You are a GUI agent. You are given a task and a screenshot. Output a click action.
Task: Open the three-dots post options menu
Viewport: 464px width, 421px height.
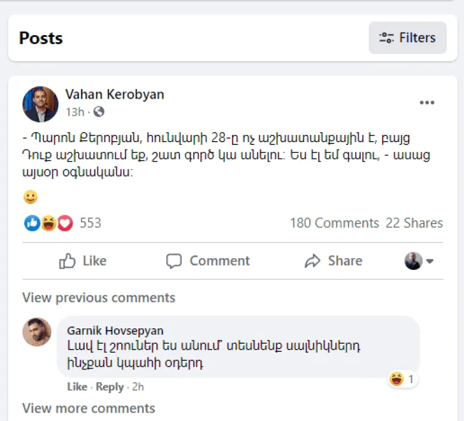[x=427, y=103]
